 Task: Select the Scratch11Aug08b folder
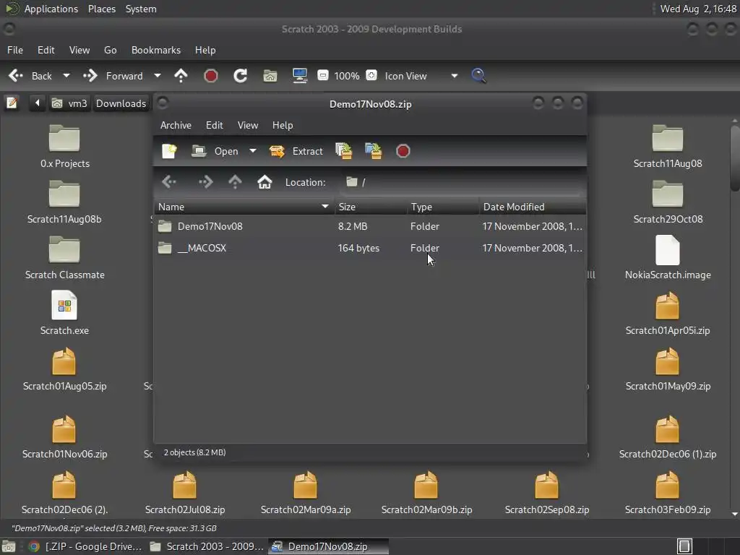tap(64, 202)
